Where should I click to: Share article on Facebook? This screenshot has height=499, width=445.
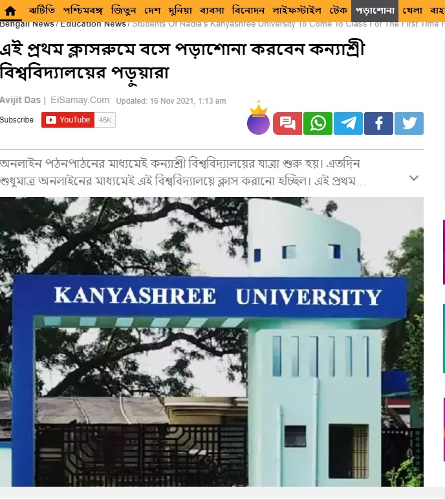[x=378, y=124]
